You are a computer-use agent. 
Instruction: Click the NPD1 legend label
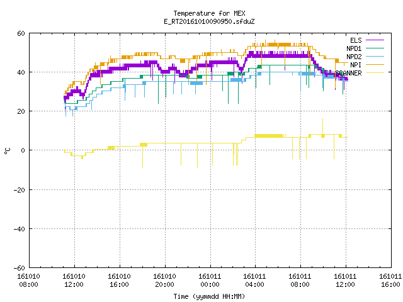click(354, 48)
